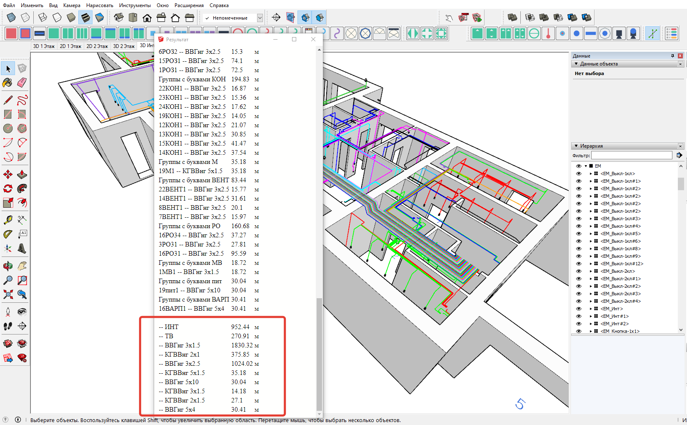This screenshot has height=425, width=687.
Task: Click the filter search button in Иерархия
Action: tap(679, 156)
